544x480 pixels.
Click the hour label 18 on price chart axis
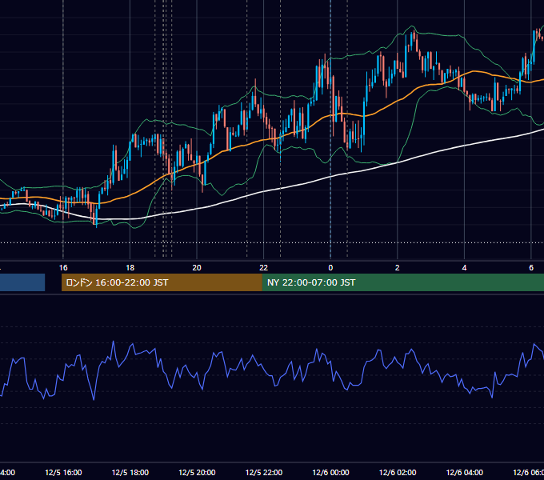coord(130,268)
